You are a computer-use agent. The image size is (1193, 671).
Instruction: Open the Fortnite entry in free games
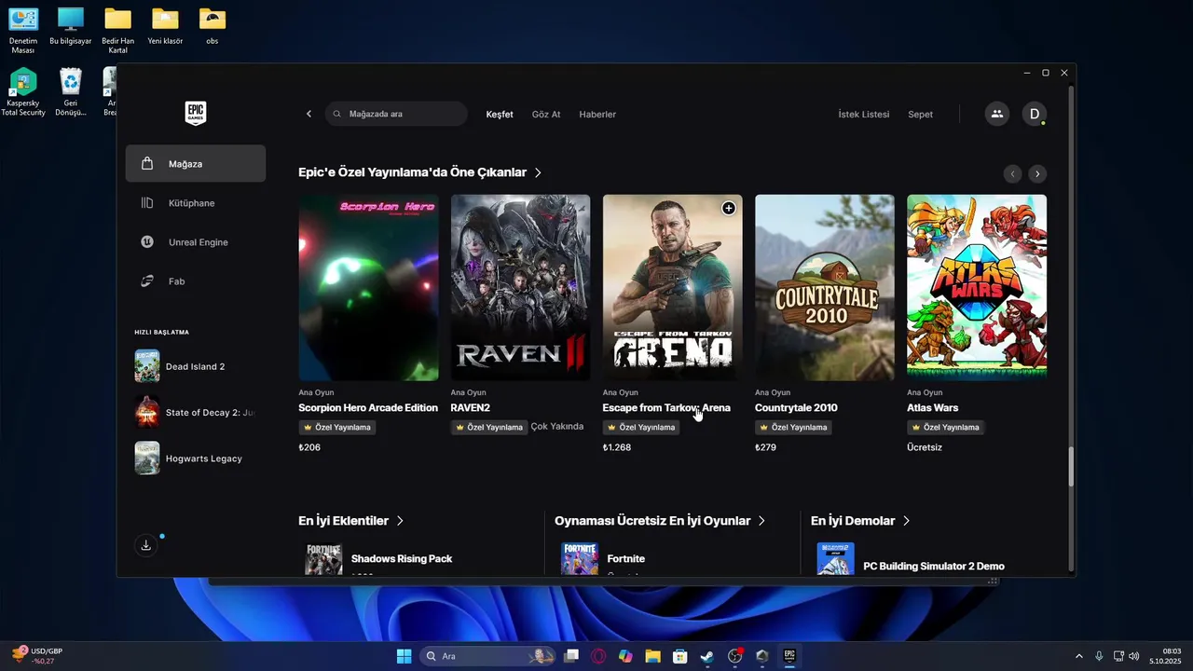[x=625, y=559]
